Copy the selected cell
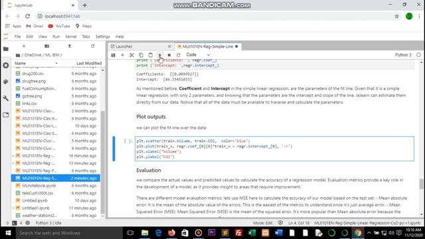 141,55
